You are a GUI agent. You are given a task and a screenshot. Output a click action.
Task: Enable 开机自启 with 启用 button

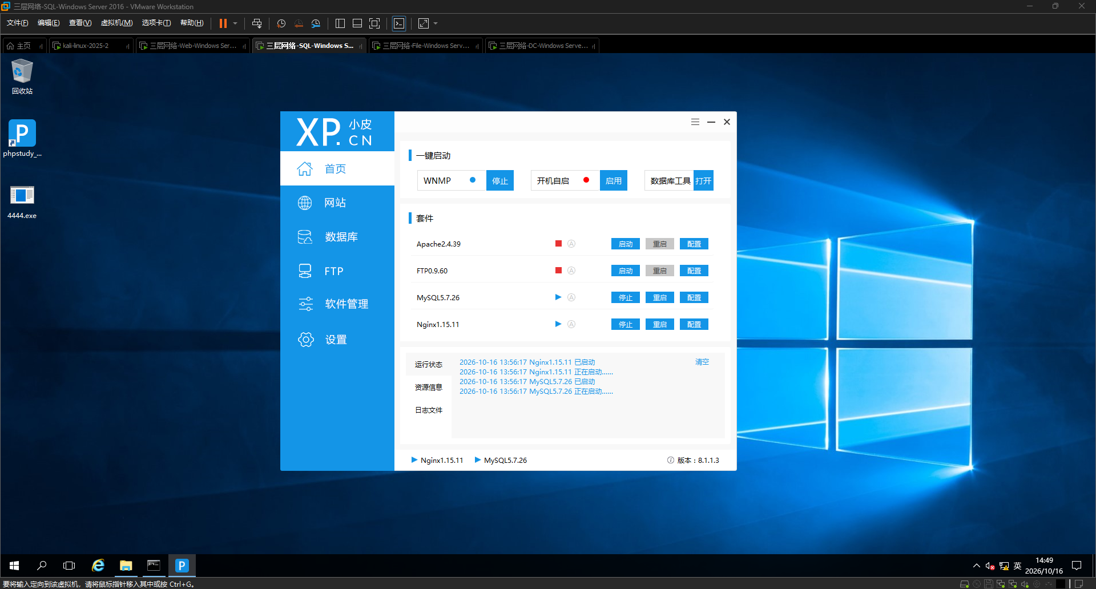click(x=614, y=180)
